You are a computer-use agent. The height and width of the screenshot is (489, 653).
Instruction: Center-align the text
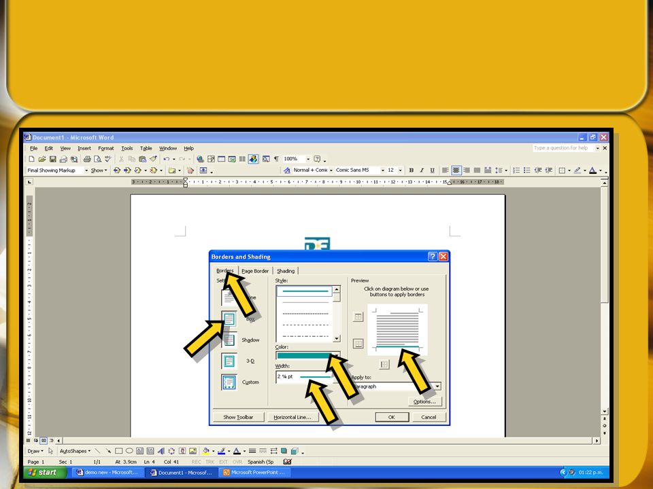tap(456, 170)
